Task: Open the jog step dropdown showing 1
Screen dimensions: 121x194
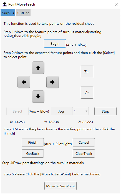Action: pyautogui.click(x=80, y=111)
